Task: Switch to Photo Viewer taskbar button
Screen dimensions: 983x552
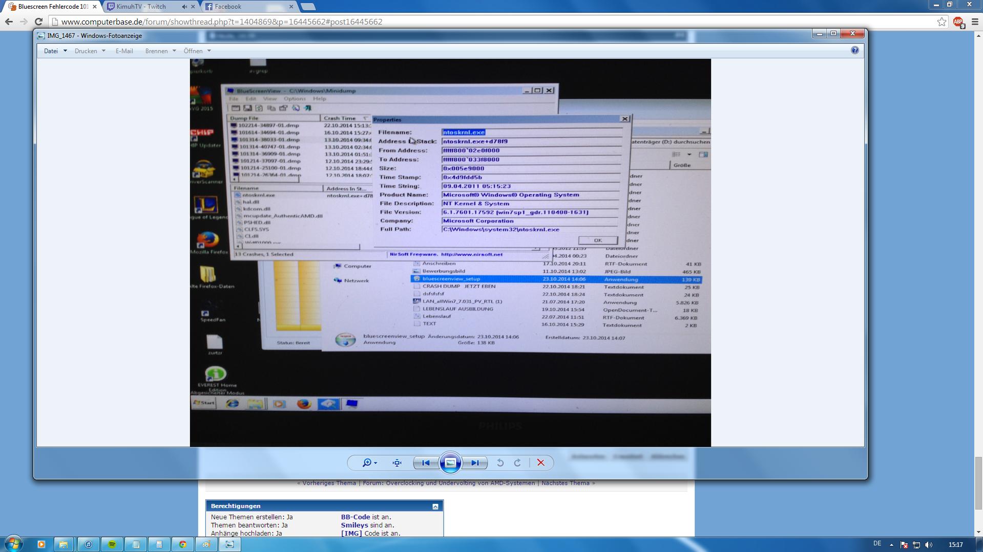Action: [229, 544]
